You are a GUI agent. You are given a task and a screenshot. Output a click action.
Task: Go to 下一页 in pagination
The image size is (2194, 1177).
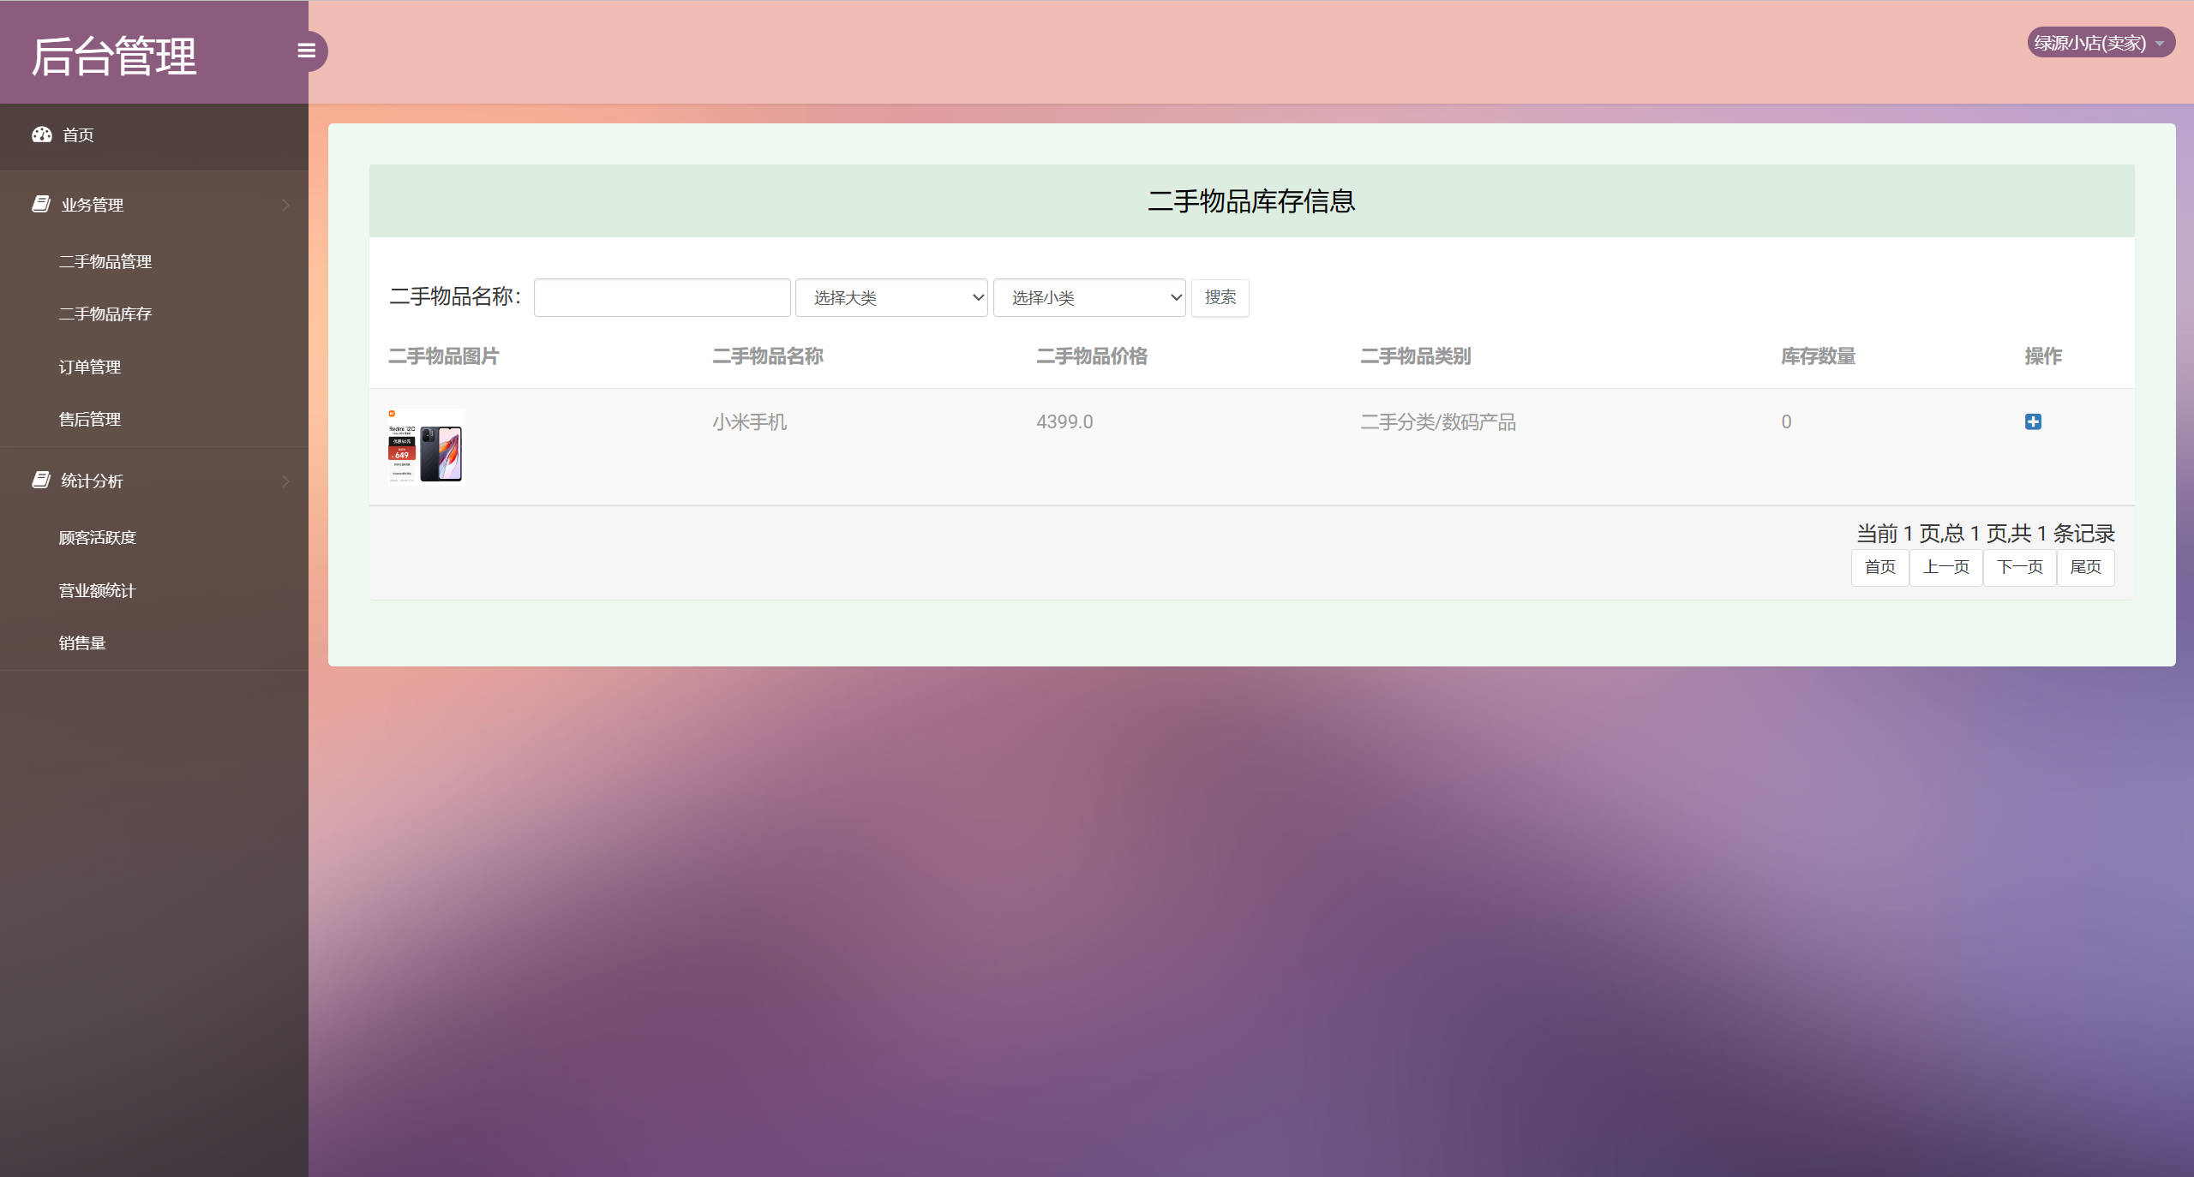[2019, 566]
